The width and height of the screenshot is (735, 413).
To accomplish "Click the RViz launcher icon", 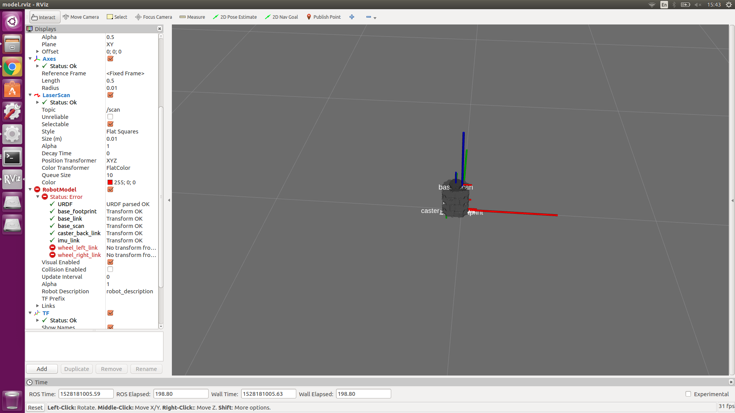I will pos(12,179).
